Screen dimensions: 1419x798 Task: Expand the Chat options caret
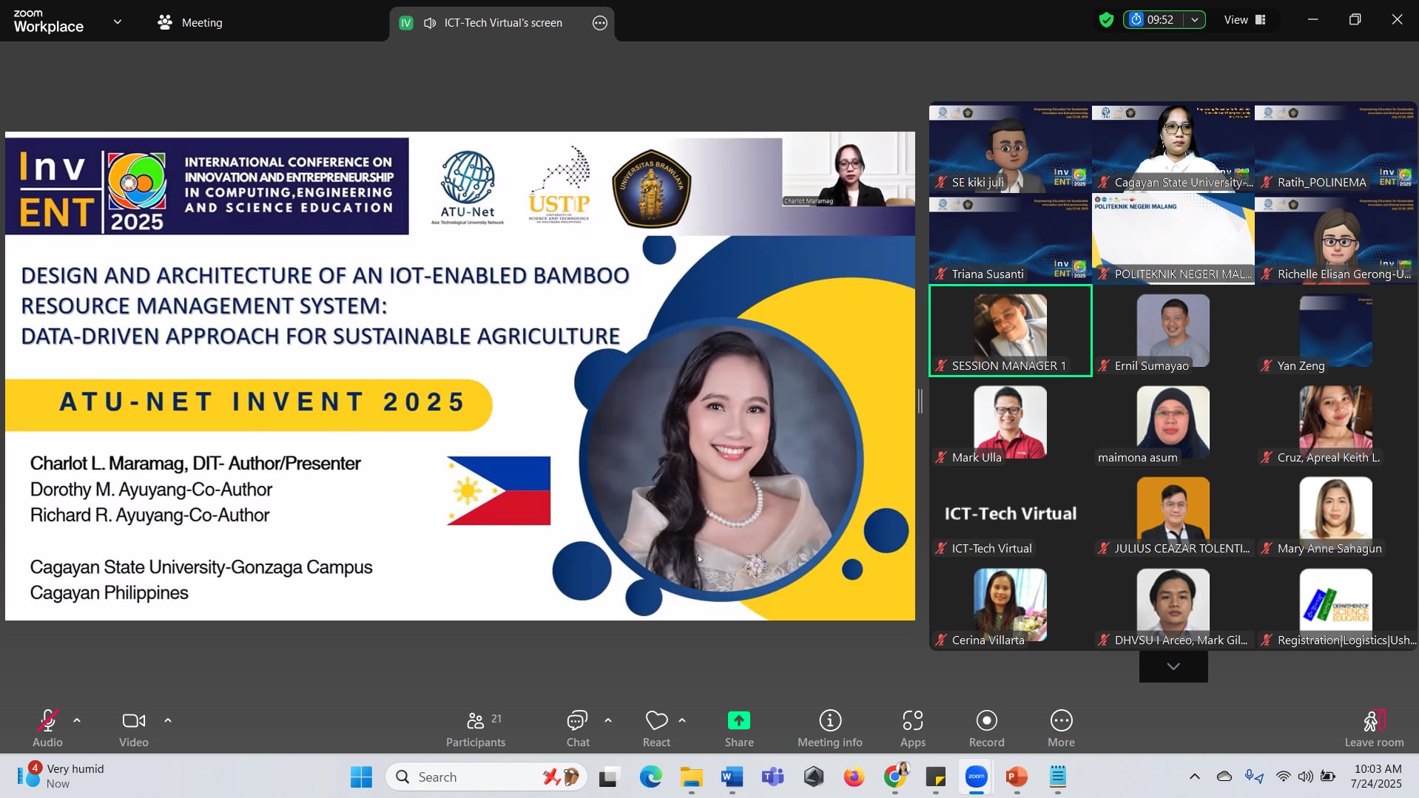[x=608, y=720]
